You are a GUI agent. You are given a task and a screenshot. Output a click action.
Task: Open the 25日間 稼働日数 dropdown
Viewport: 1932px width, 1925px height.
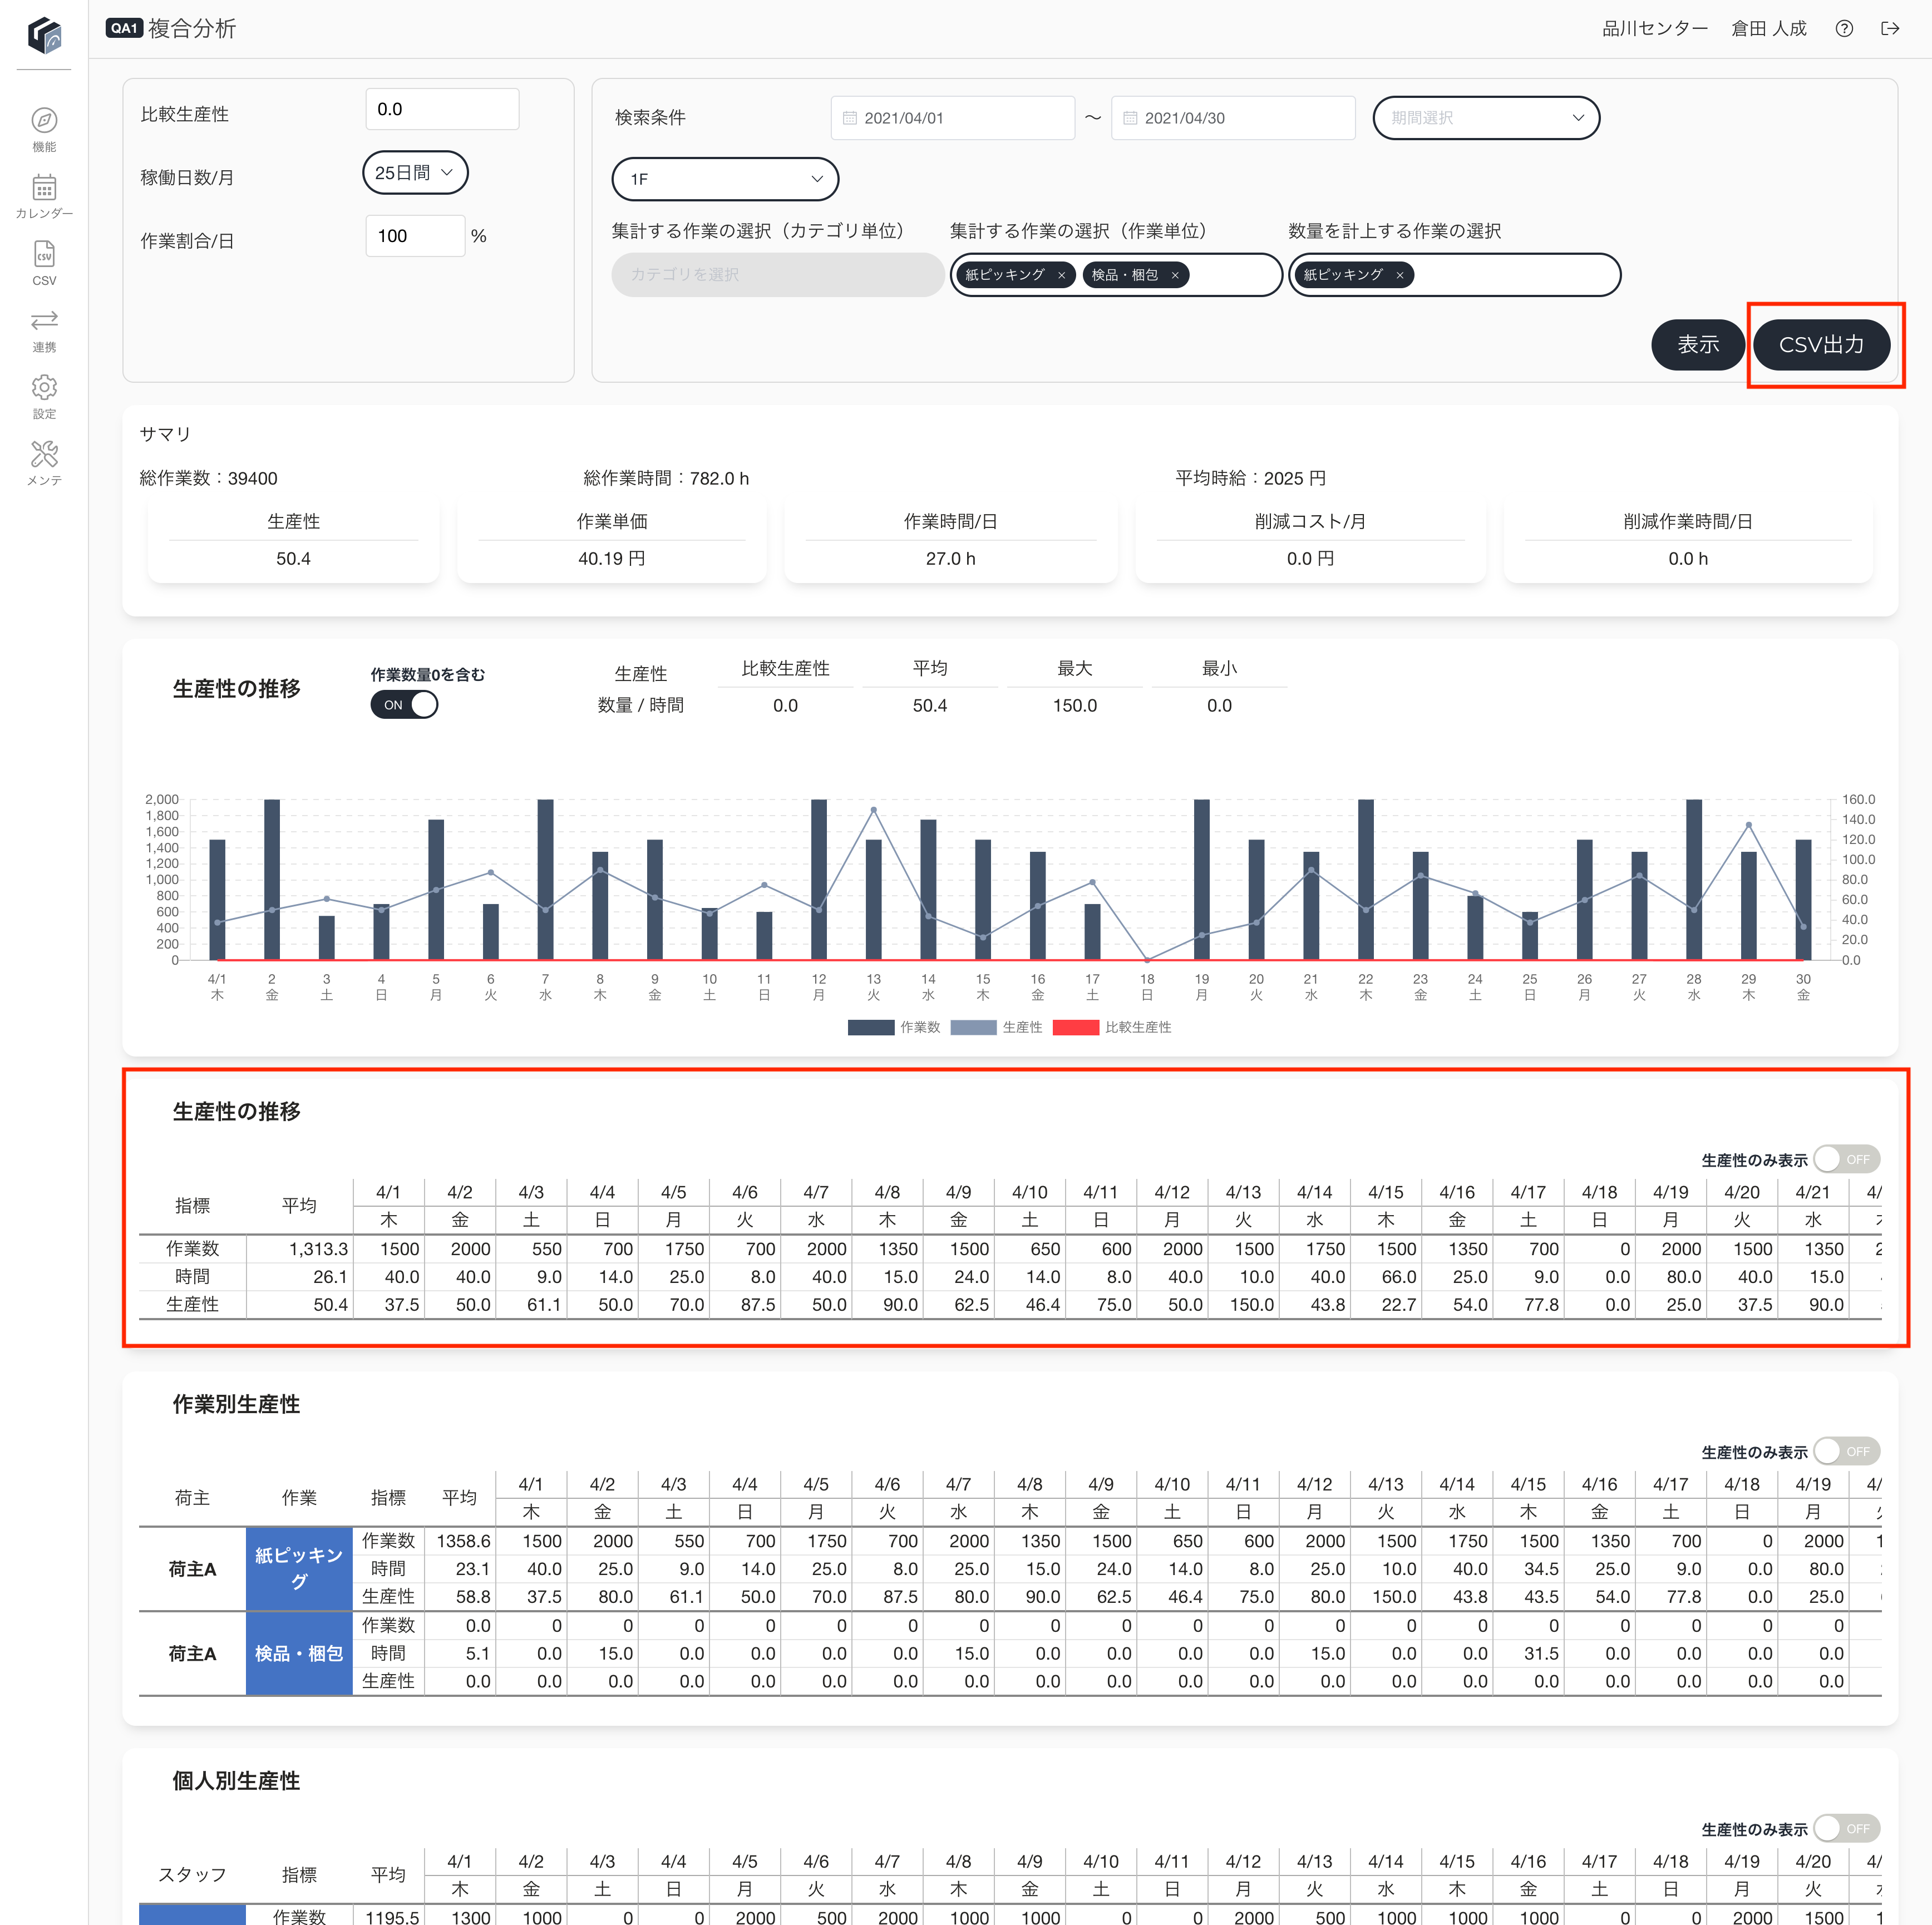[x=415, y=173]
